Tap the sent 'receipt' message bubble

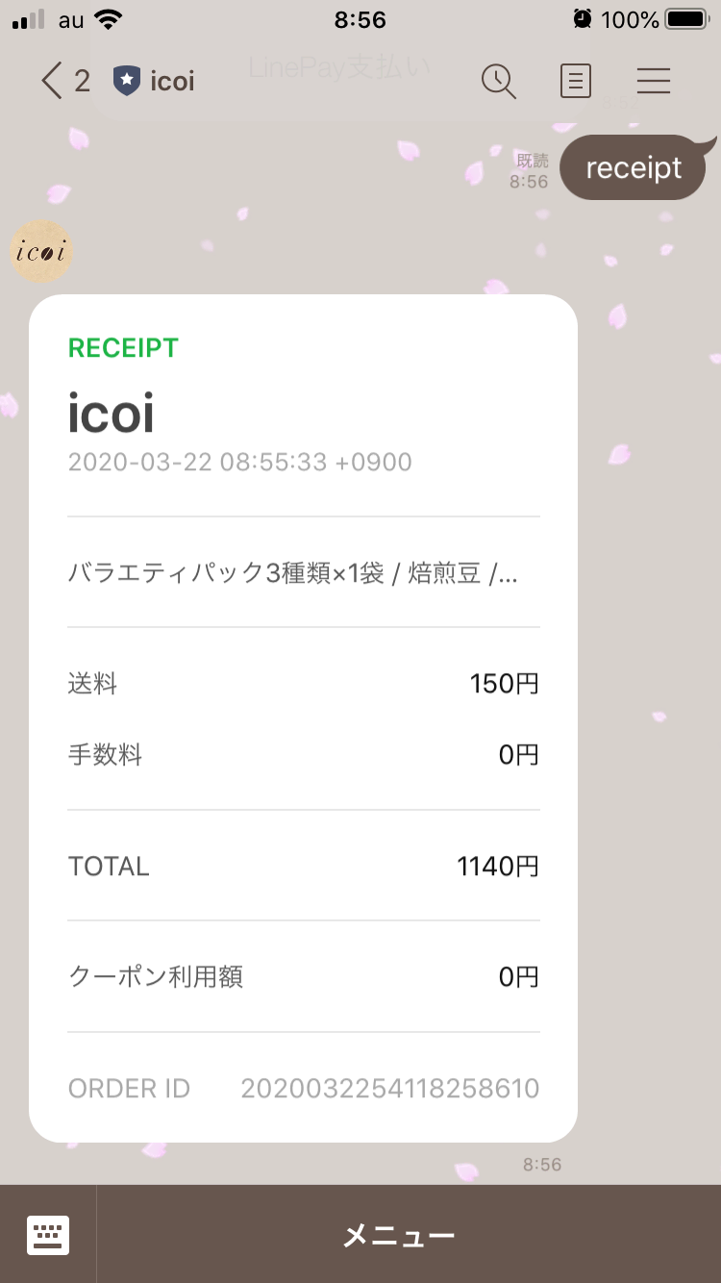tap(634, 168)
